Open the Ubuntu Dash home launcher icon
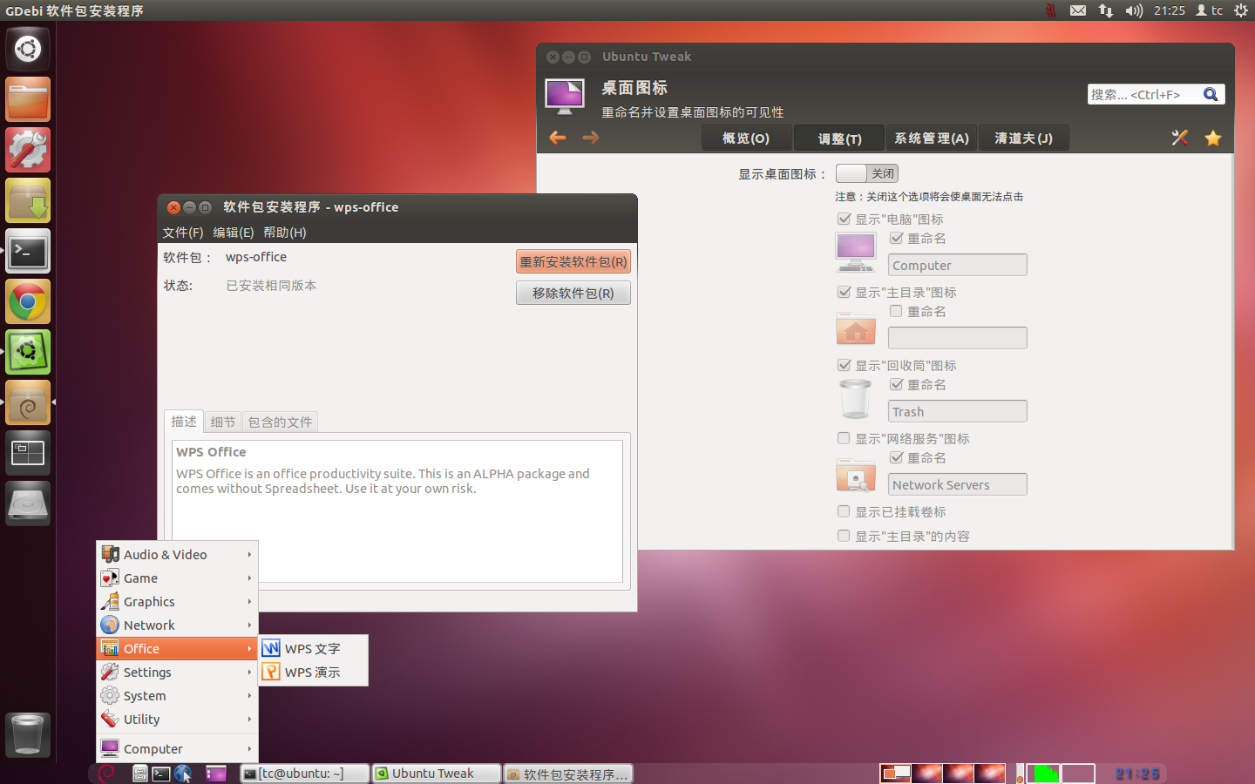Screen dimensions: 1255x784 (28, 49)
